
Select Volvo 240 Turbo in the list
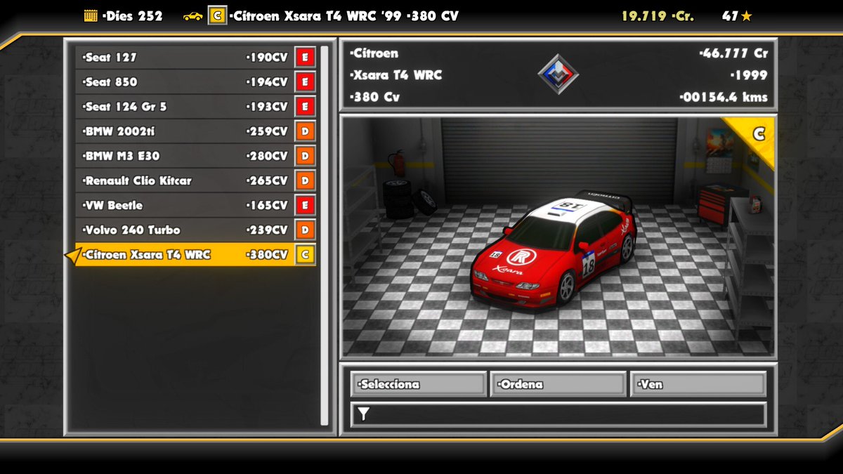coord(195,230)
